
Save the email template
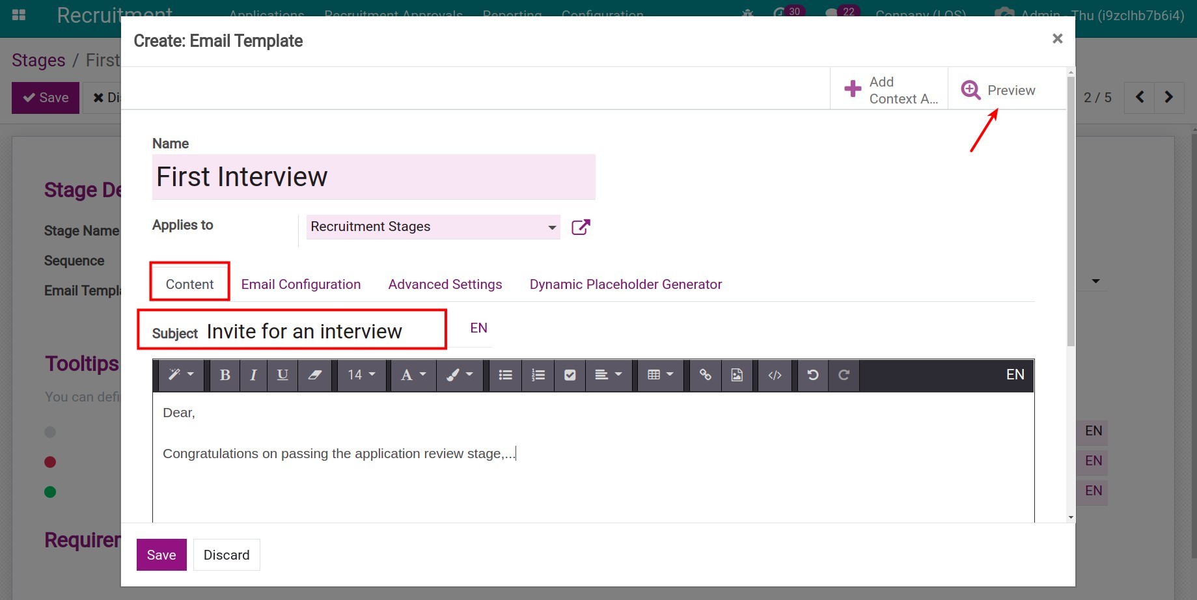[161, 554]
